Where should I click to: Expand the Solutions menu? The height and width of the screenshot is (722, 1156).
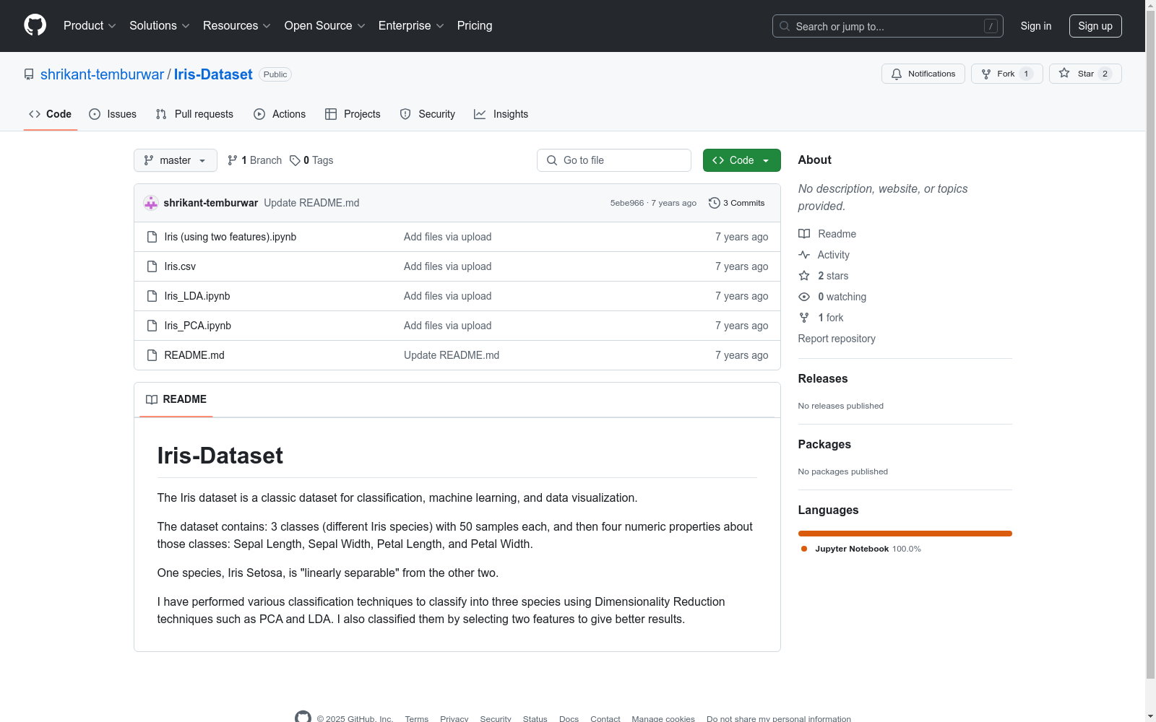(160, 26)
